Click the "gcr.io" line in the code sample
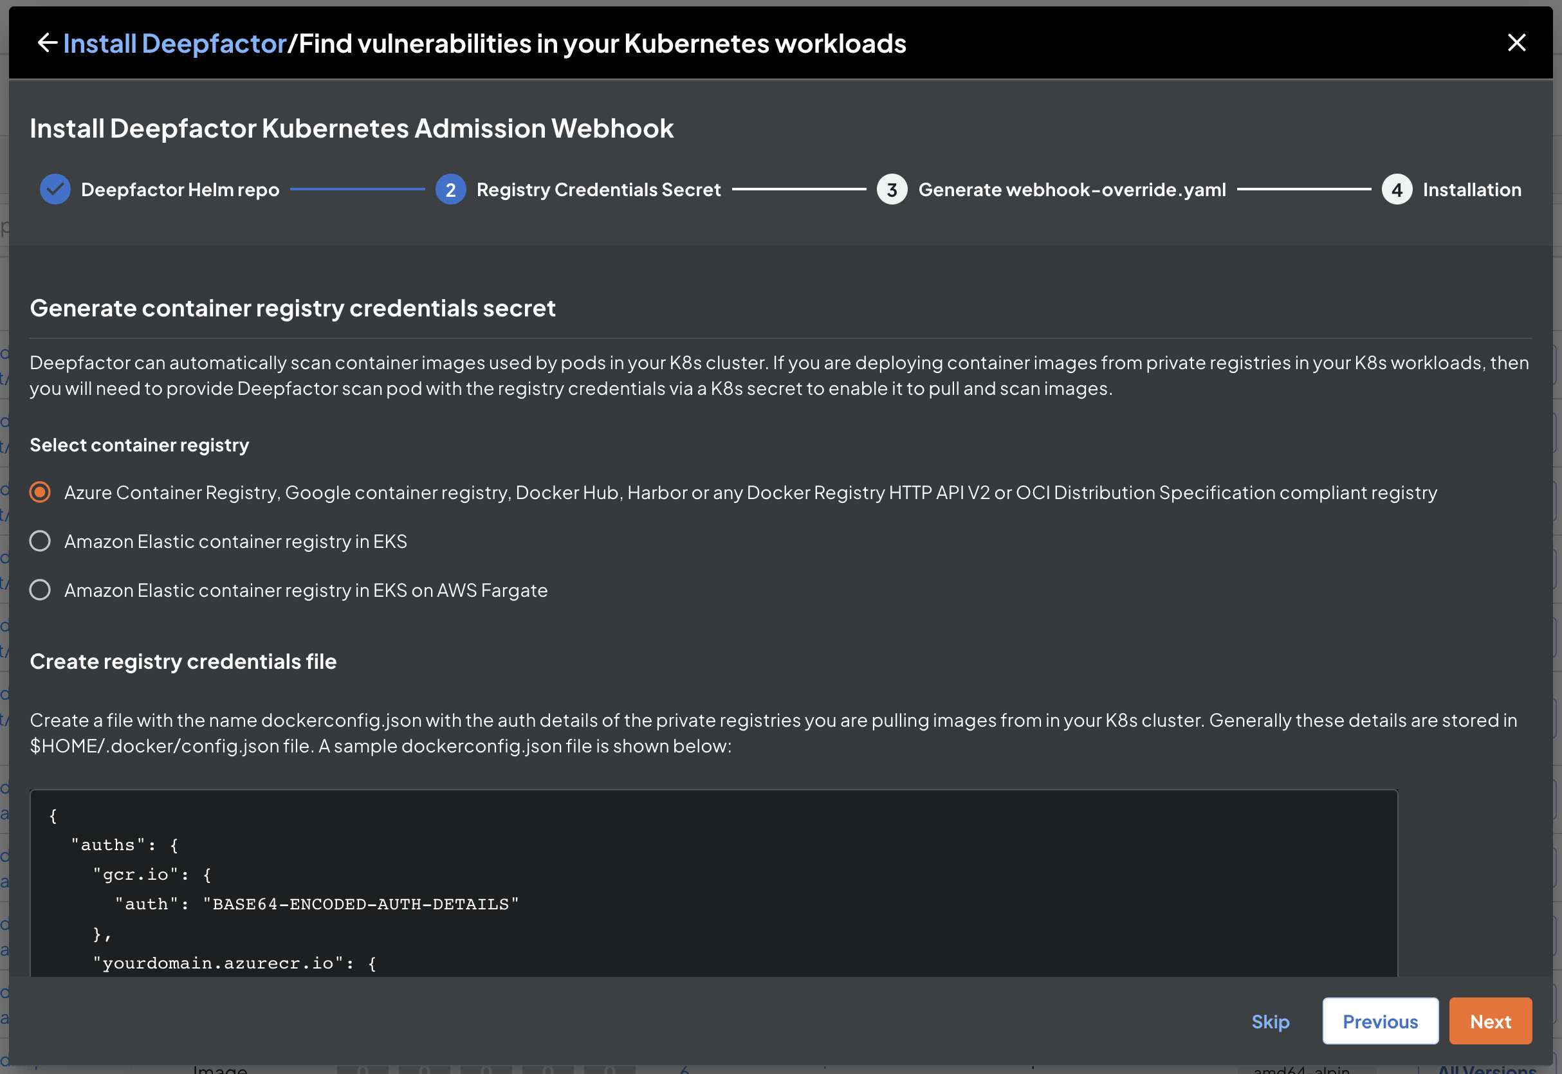Viewport: 1562px width, 1074px height. [x=152, y=875]
